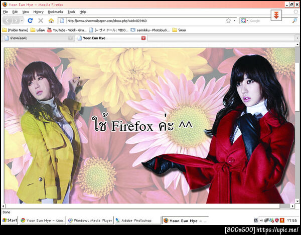Image resolution: width=301 pixels, height=235 pixels.
Task: Open the History menu
Action: (39, 12)
